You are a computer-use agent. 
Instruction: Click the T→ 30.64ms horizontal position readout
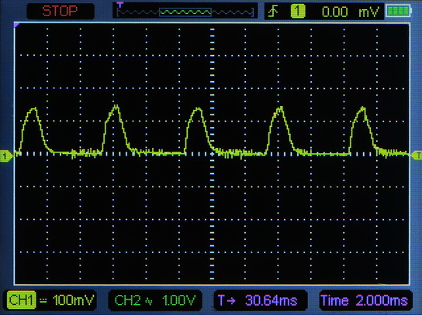click(x=258, y=300)
